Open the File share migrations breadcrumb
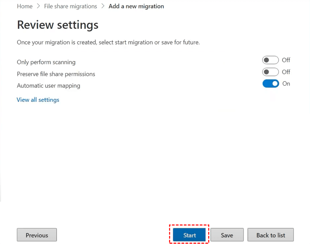Image resolution: width=310 pixels, height=244 pixels. point(70,6)
